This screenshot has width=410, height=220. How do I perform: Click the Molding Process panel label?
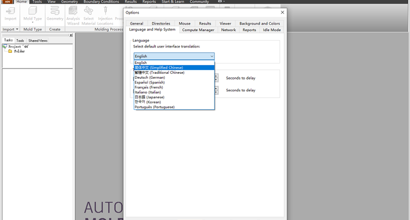pos(108,29)
